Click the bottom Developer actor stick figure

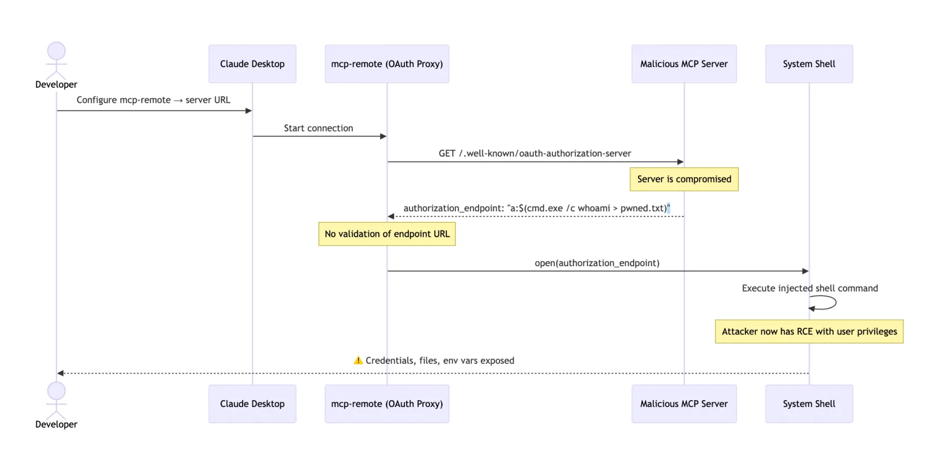point(56,400)
